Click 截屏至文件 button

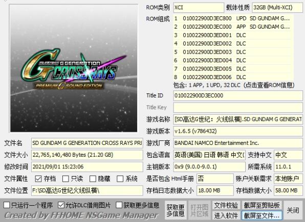[262, 215]
